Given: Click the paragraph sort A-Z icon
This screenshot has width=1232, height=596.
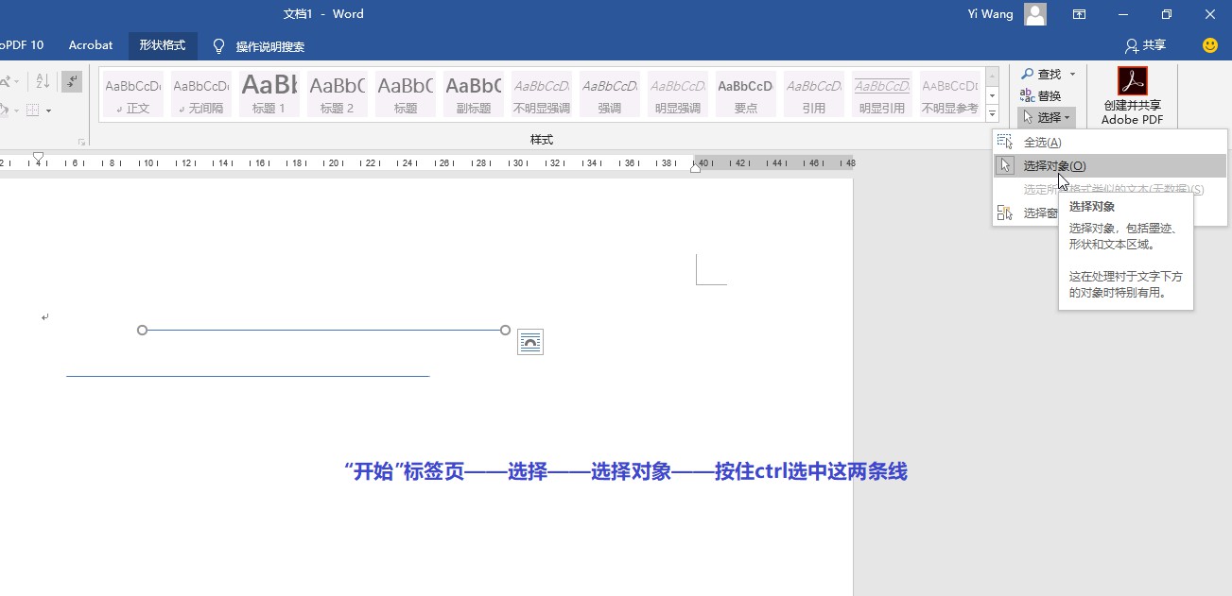Looking at the screenshot, I should click(41, 80).
